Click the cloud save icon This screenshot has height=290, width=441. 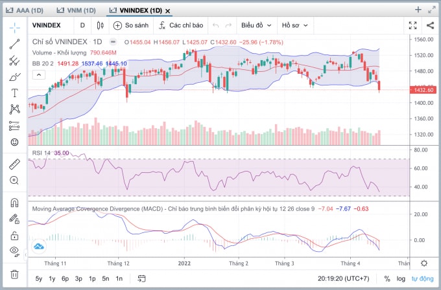click(39, 247)
